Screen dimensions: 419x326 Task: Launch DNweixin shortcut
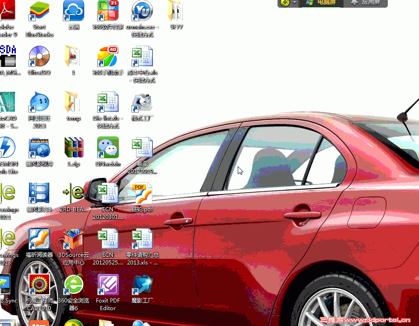108,147
